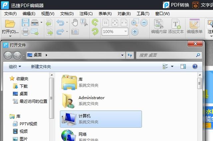Click the fit page icon

[x=115, y=23]
